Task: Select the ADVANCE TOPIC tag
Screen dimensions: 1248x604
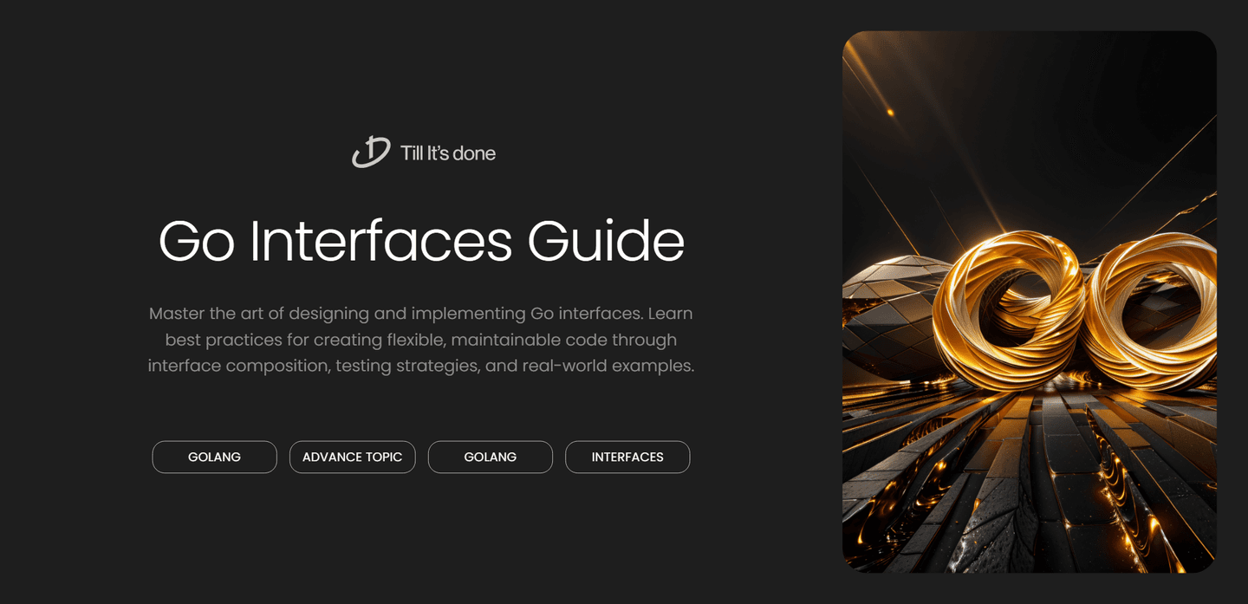Action: (352, 458)
